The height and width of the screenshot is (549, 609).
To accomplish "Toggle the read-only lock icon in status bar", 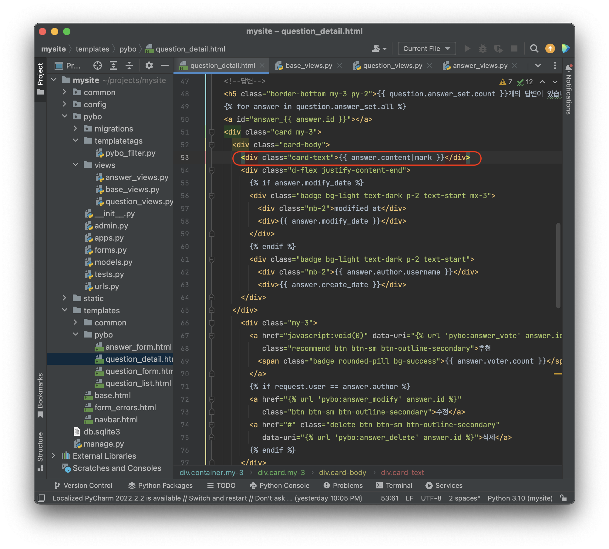I will 563,498.
